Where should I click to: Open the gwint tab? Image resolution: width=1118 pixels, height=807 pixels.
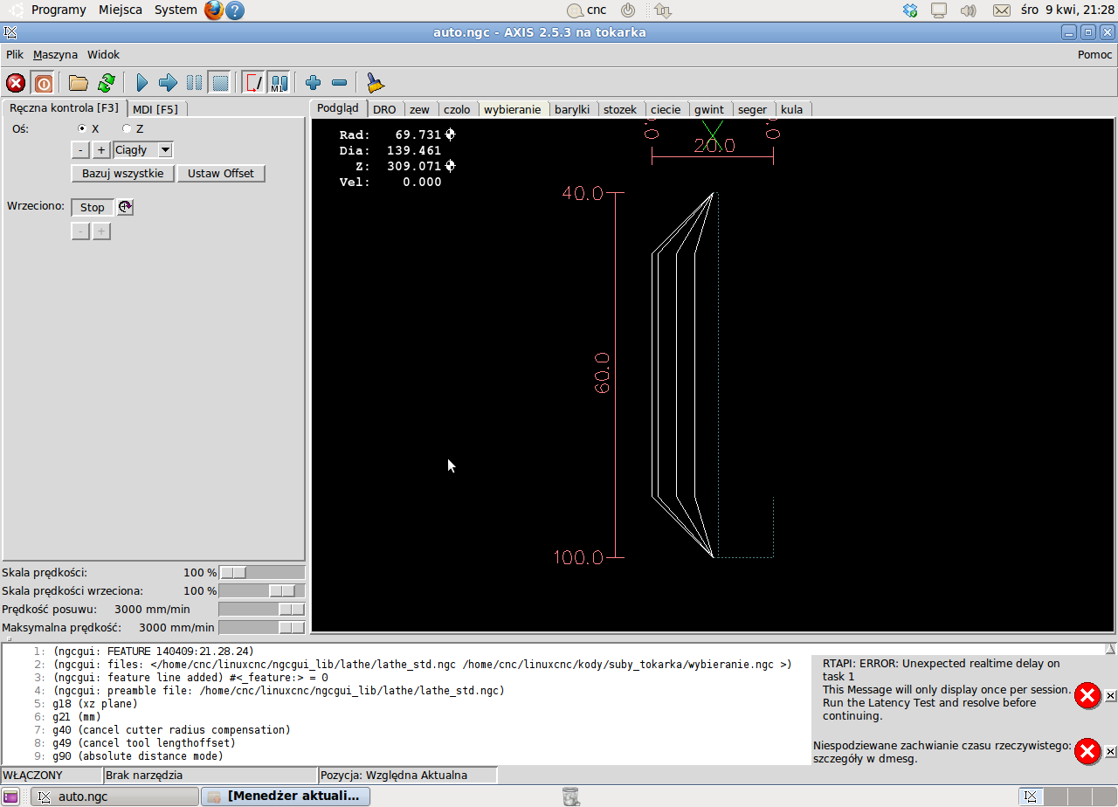click(709, 109)
